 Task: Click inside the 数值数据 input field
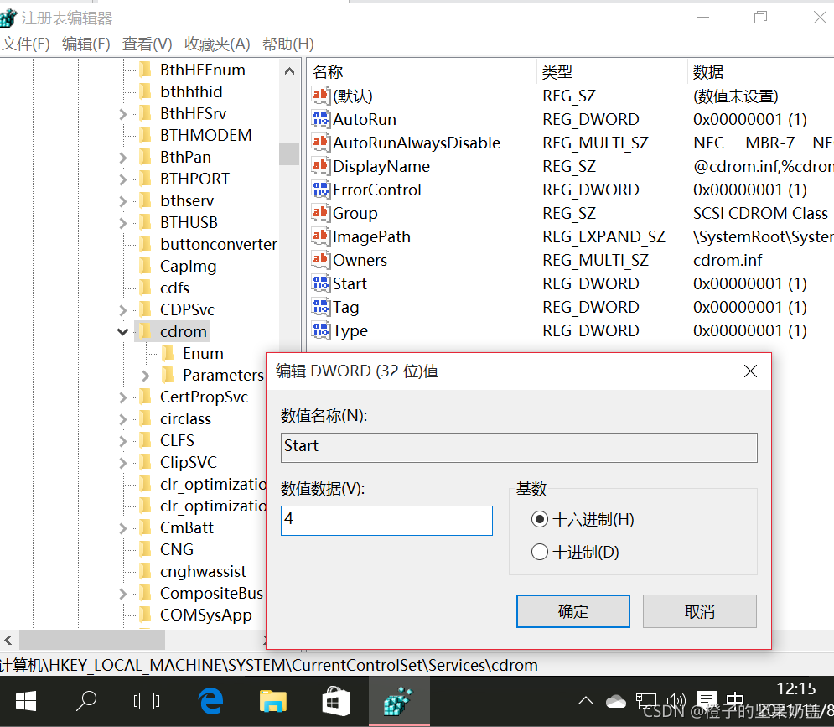pyautogui.click(x=386, y=521)
